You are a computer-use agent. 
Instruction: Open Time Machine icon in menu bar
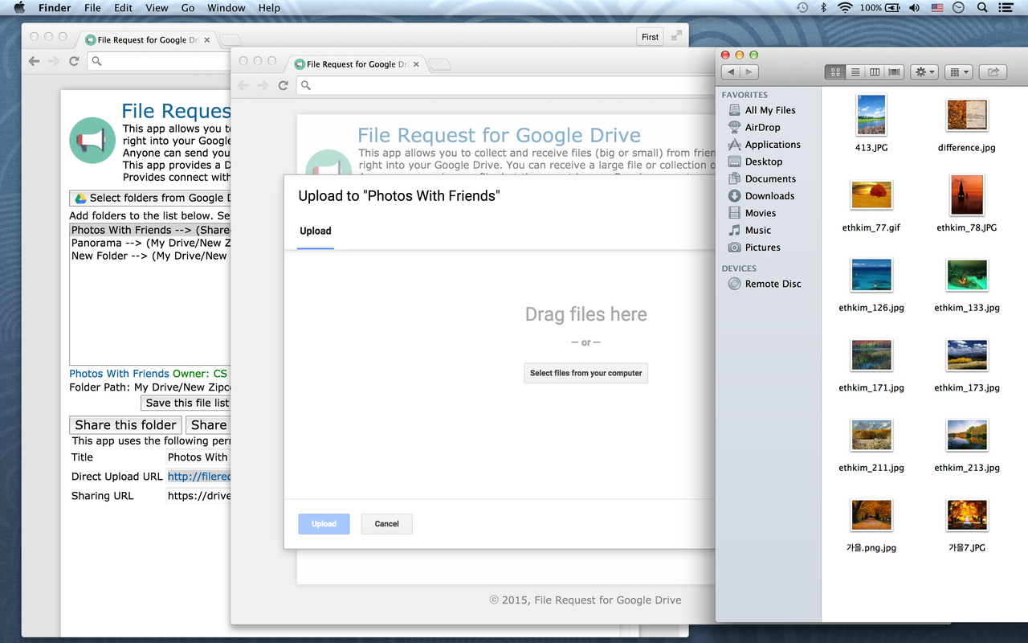(802, 8)
